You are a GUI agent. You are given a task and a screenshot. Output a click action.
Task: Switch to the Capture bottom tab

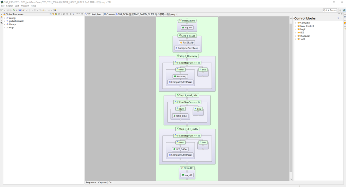pos(102,183)
